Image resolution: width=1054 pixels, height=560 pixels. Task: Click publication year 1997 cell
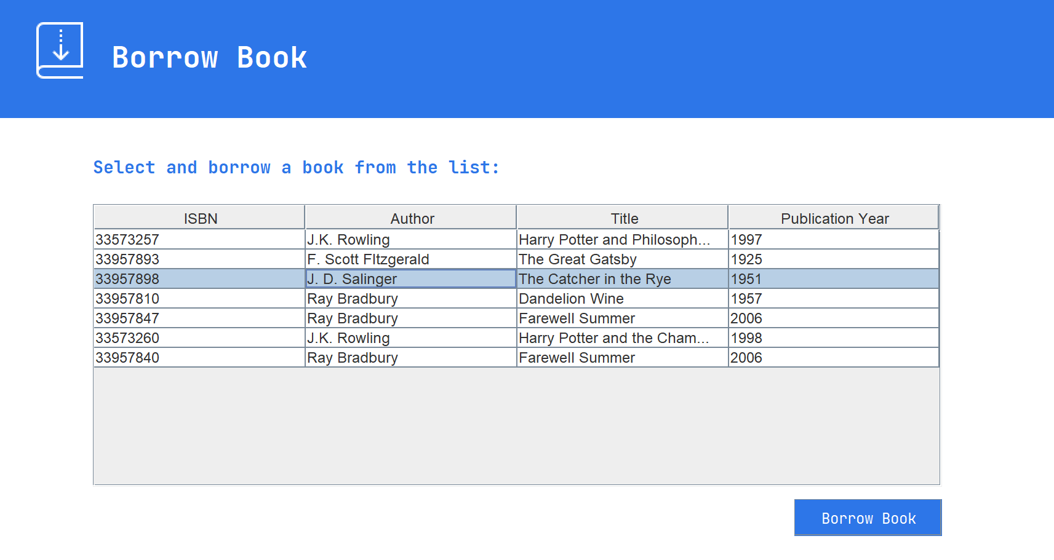834,239
